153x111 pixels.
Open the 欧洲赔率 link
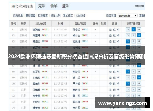pyautogui.click(x=43, y=16)
